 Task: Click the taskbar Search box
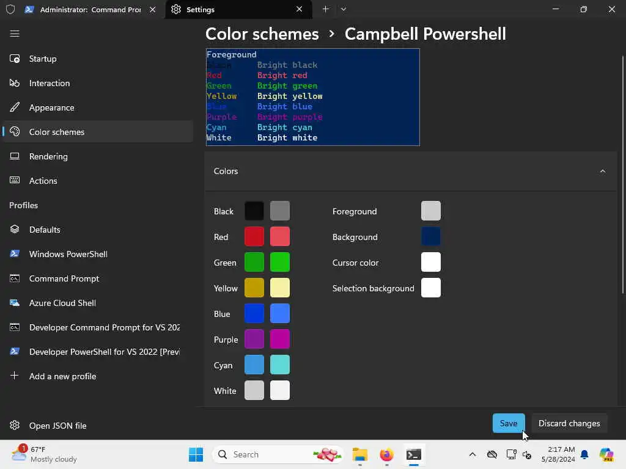click(278, 454)
